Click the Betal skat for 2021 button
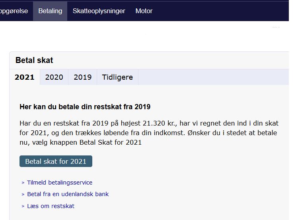The width and height of the screenshot is (296, 220). [56, 161]
